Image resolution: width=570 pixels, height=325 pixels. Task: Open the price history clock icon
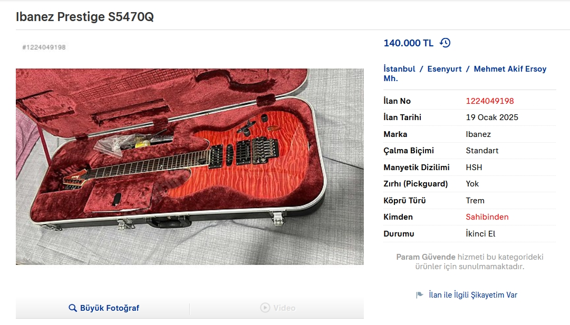[x=445, y=43]
